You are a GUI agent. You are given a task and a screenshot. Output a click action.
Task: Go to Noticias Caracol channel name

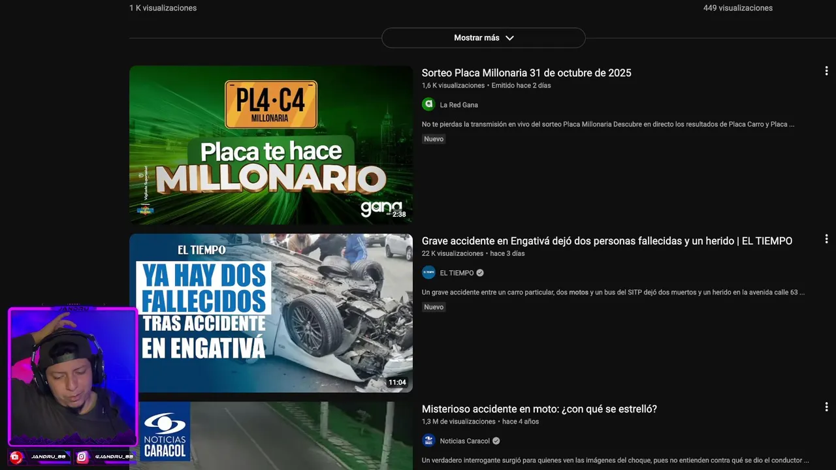click(x=465, y=441)
